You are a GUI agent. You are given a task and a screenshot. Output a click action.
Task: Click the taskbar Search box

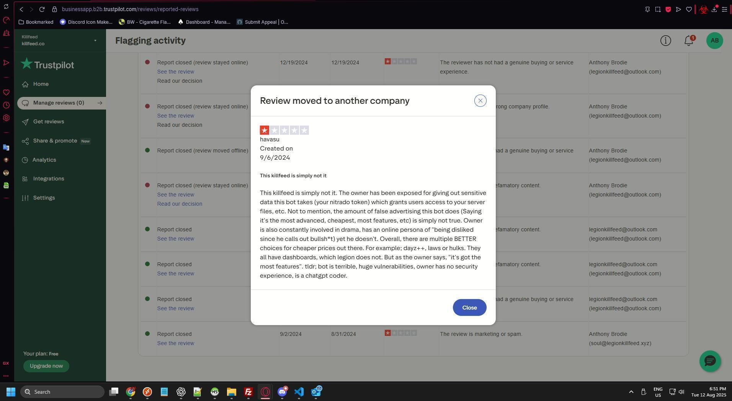(62, 392)
